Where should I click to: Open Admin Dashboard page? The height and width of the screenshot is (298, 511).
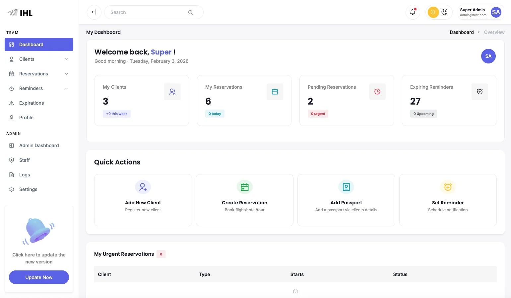[x=39, y=146]
